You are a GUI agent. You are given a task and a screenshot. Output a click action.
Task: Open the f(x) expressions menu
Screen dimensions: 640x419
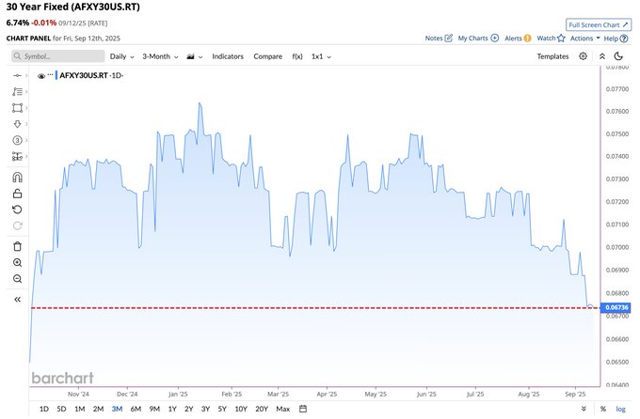click(x=297, y=56)
